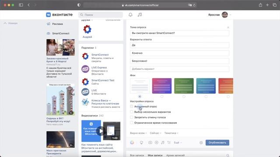Click the poster bulb icon in composer
This screenshot has width=280, height=157.
(141, 143)
